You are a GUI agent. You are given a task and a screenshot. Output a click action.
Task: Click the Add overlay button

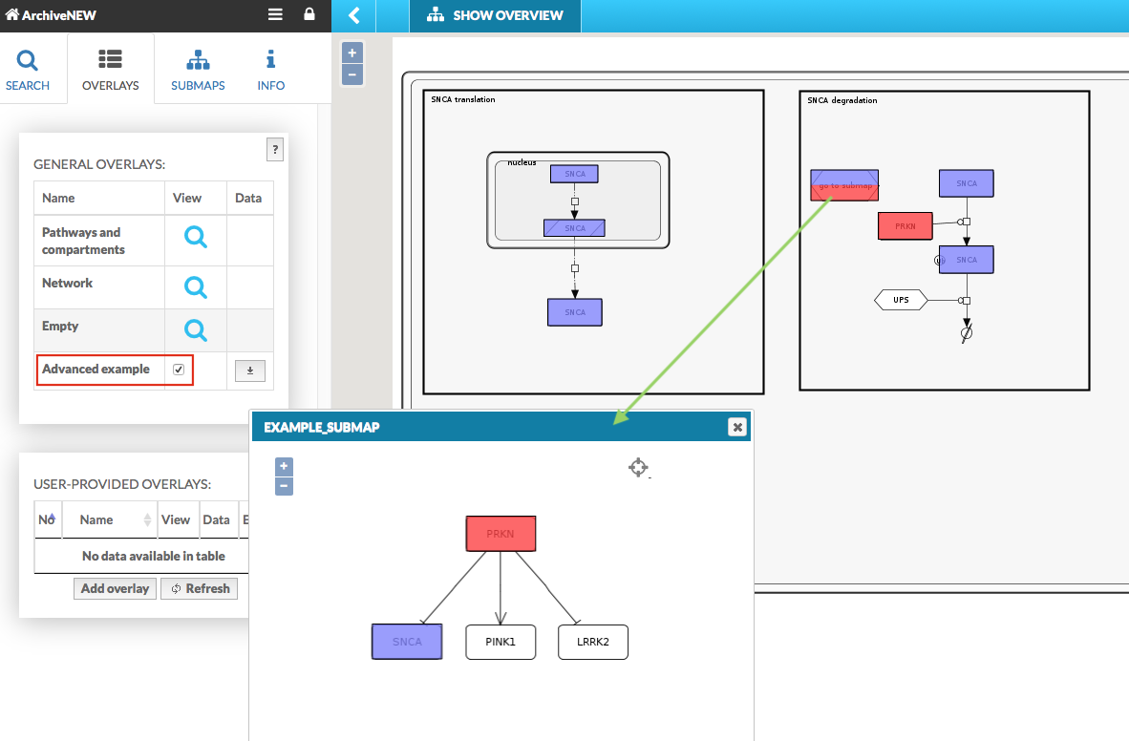pos(115,588)
